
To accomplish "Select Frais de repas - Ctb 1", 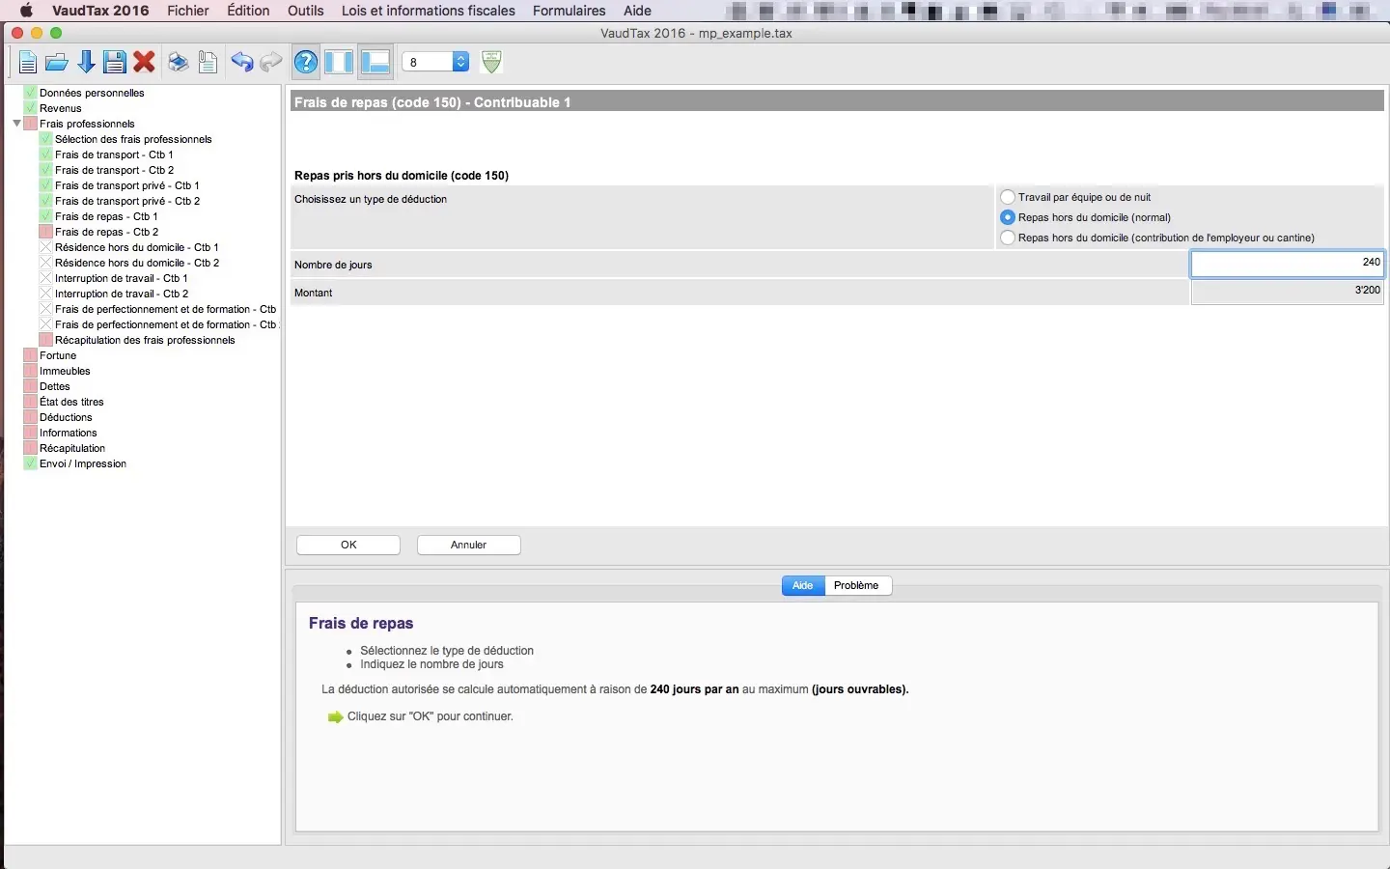I will click(106, 216).
